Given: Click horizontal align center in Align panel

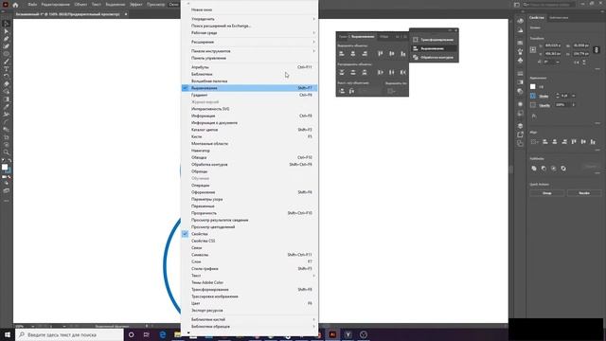Looking at the screenshot, I should (x=353, y=54).
